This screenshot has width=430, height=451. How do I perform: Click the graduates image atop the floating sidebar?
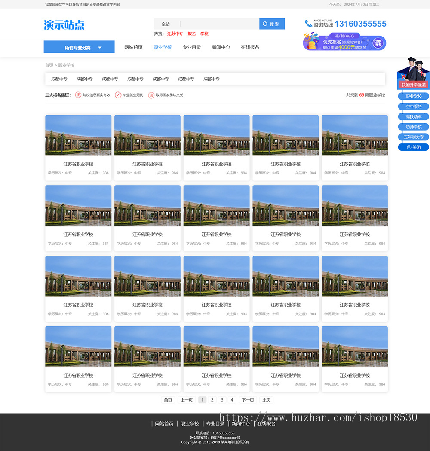pyautogui.click(x=413, y=69)
